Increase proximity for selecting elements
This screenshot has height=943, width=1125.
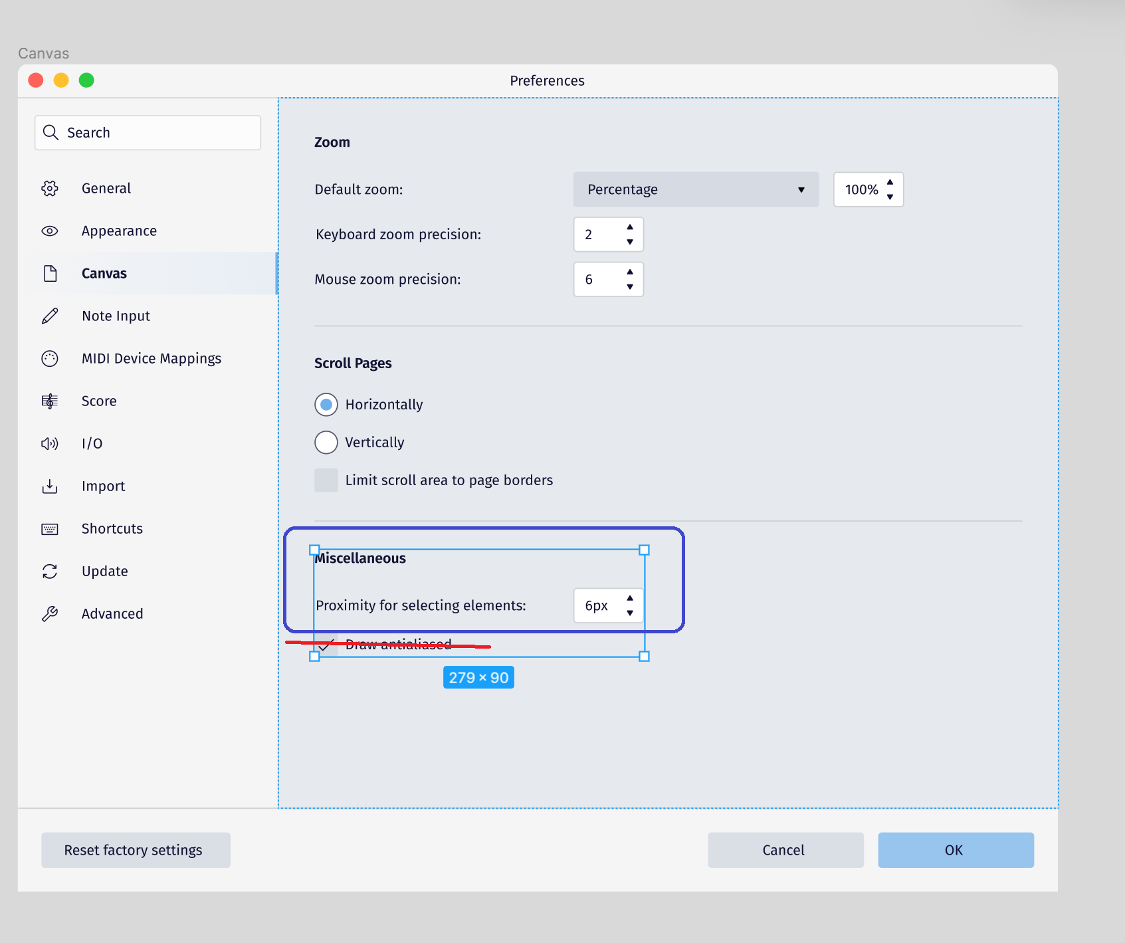coord(629,598)
